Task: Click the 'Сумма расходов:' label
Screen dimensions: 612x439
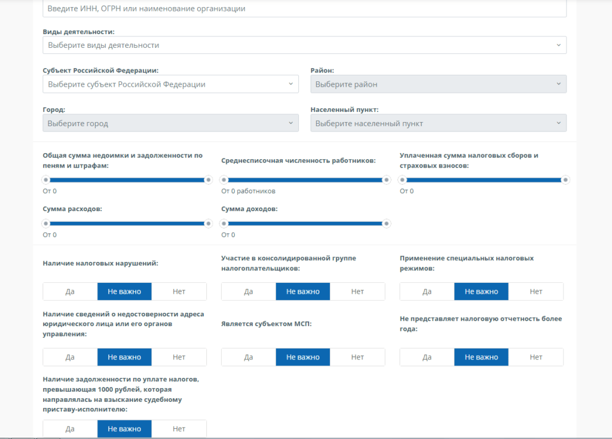Action: pyautogui.click(x=72, y=209)
